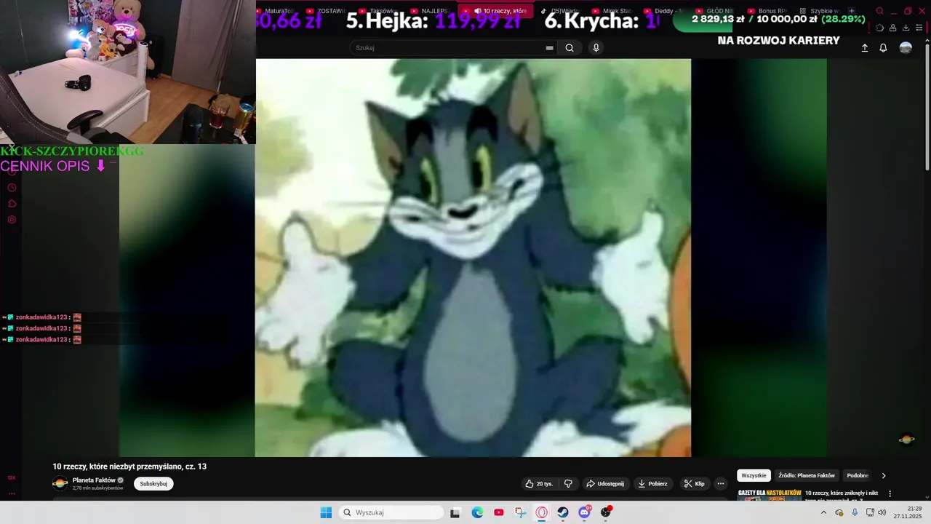Switch to the GŁÓD NIE browser tab
Image resolution: width=931 pixels, height=524 pixels.
716,11
